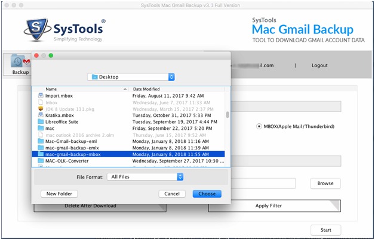Image resolution: width=375 pixels, height=240 pixels.
Task: Select the Import.mbox file name
Action: (x=59, y=96)
